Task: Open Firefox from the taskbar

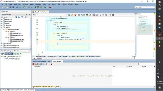Action: [x=159, y=20]
